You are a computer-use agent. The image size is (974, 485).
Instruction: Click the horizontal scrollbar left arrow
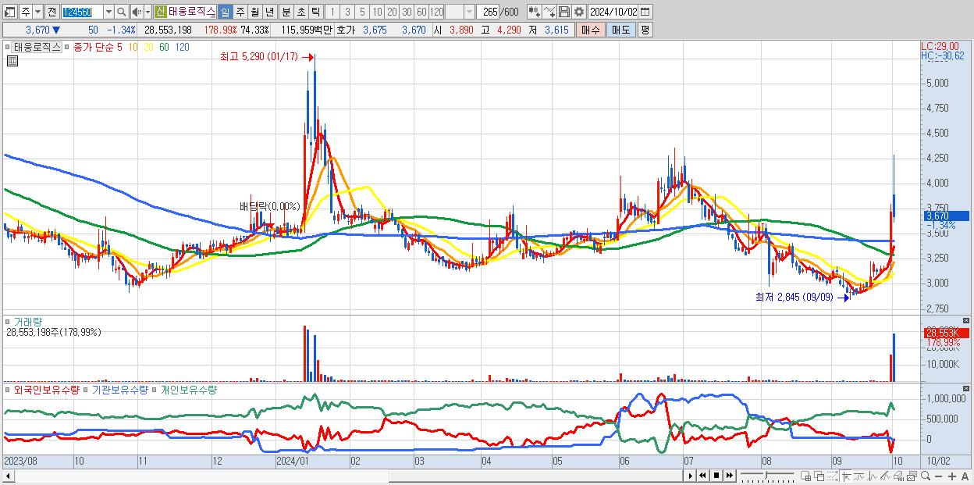point(9,476)
